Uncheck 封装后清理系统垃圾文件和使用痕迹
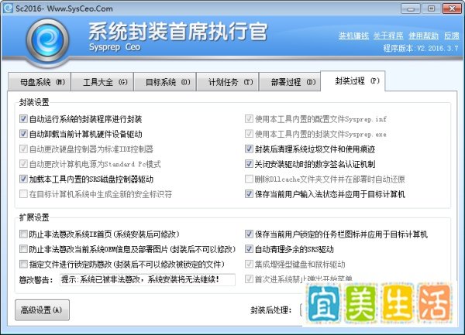 [x=249, y=149]
